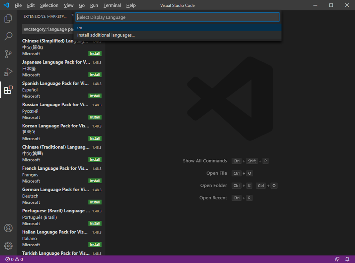
Task: Open the Run menu
Action: (x=94, y=5)
